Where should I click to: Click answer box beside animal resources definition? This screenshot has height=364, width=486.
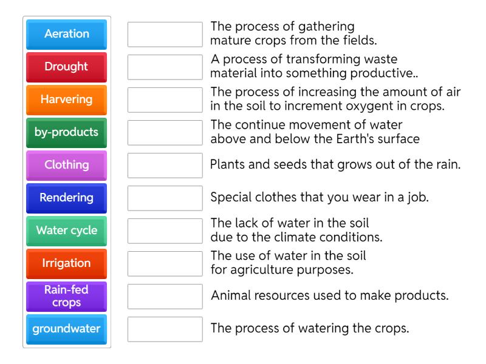click(165, 297)
